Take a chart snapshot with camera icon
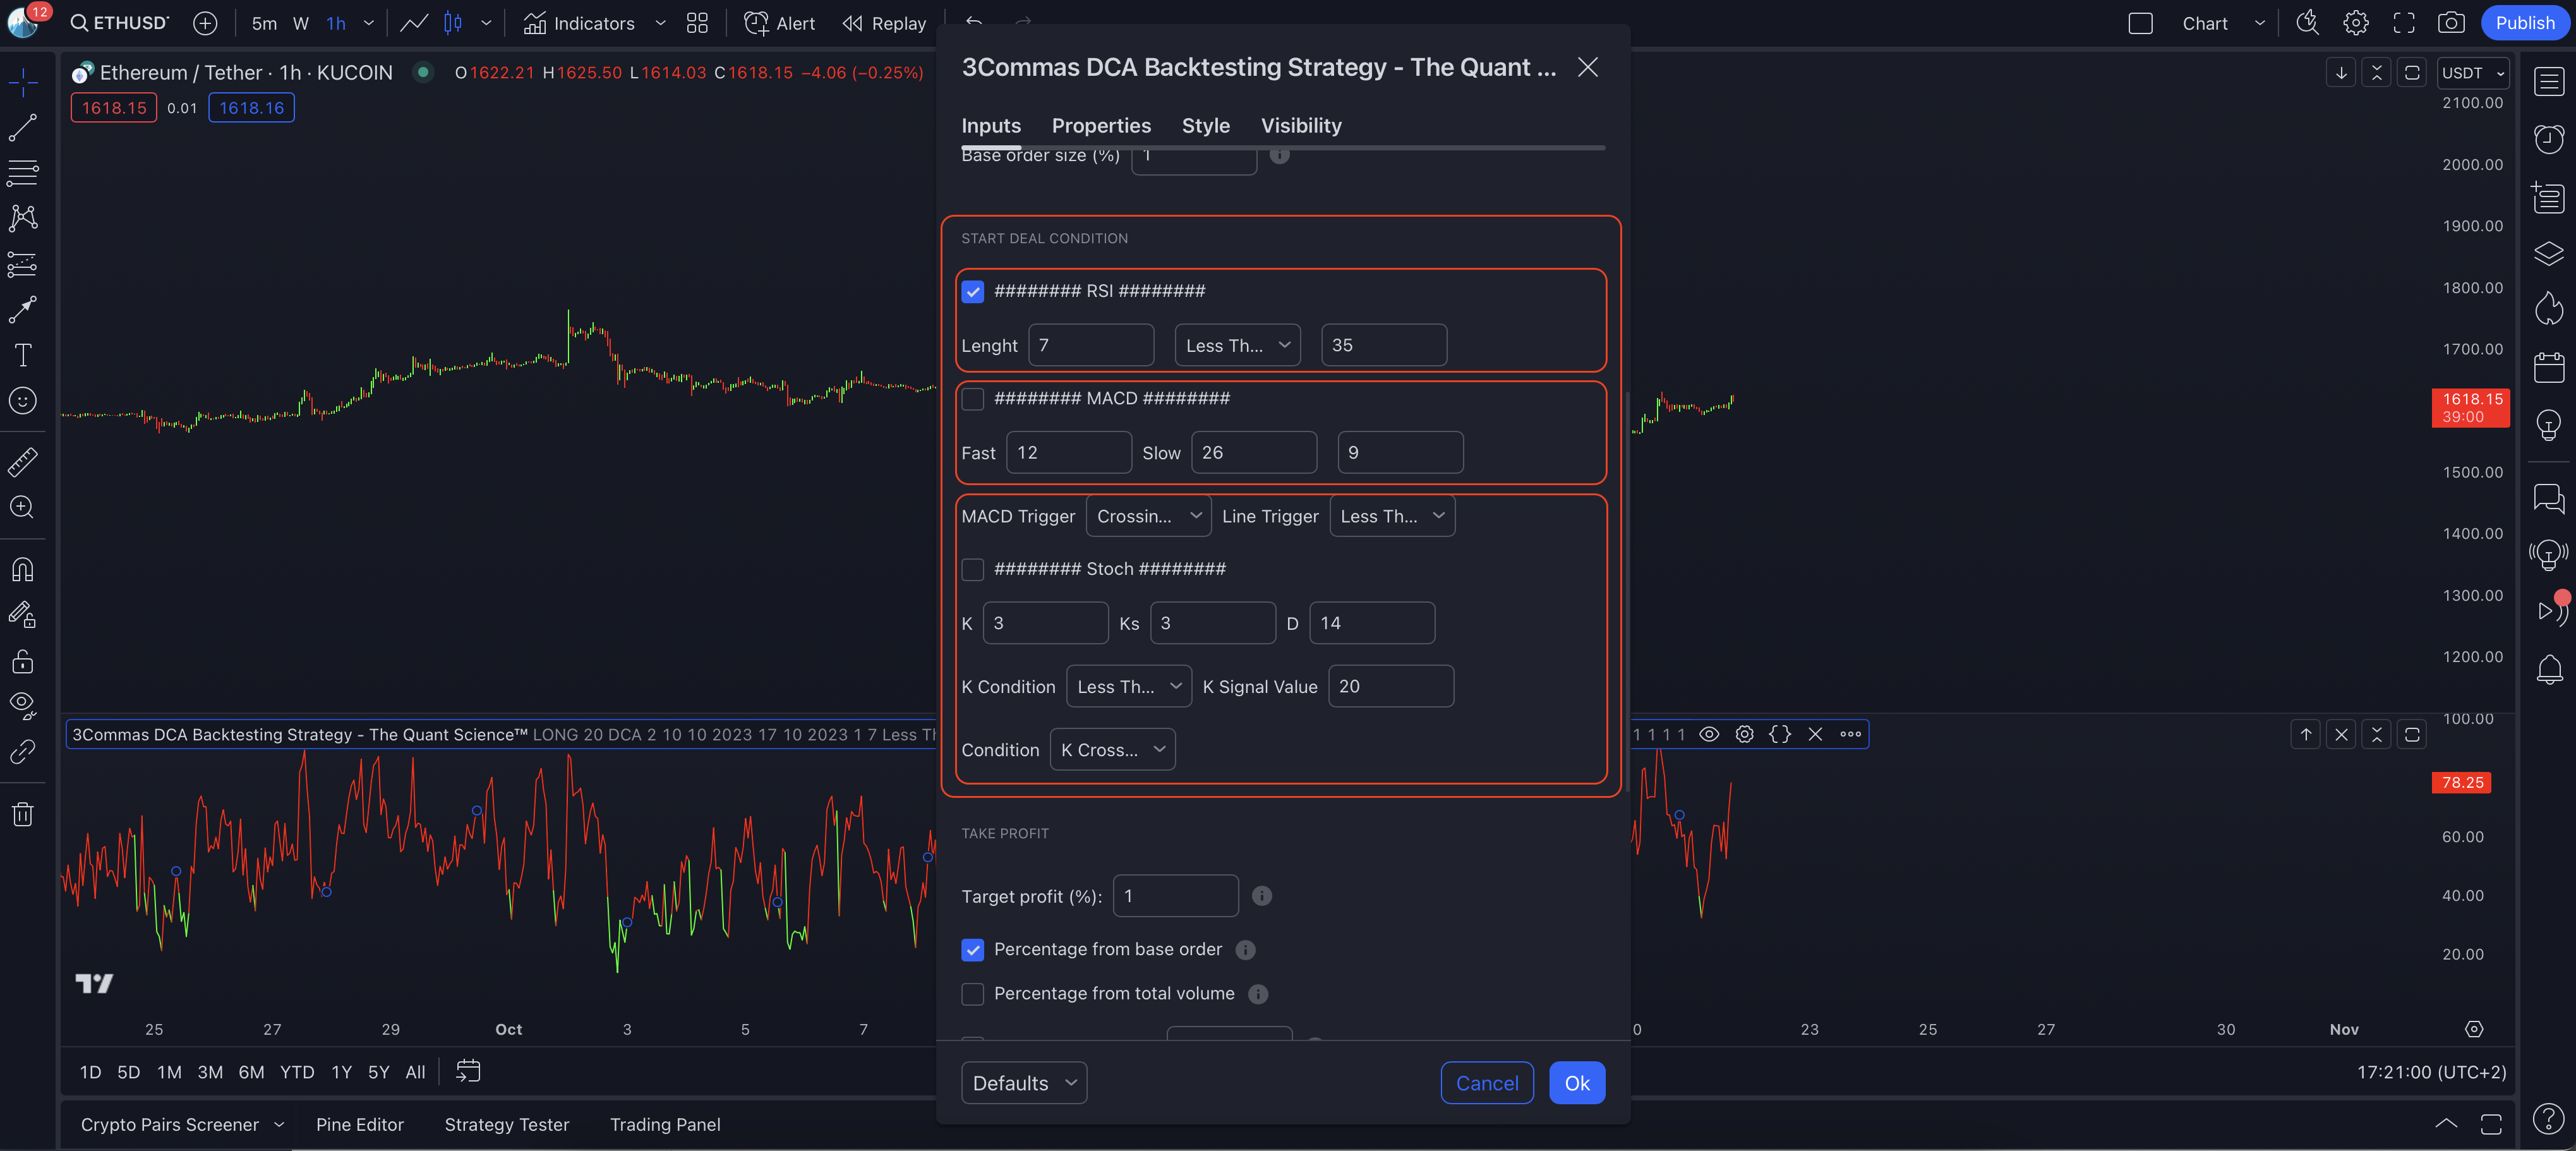The image size is (2576, 1151). (x=2450, y=23)
